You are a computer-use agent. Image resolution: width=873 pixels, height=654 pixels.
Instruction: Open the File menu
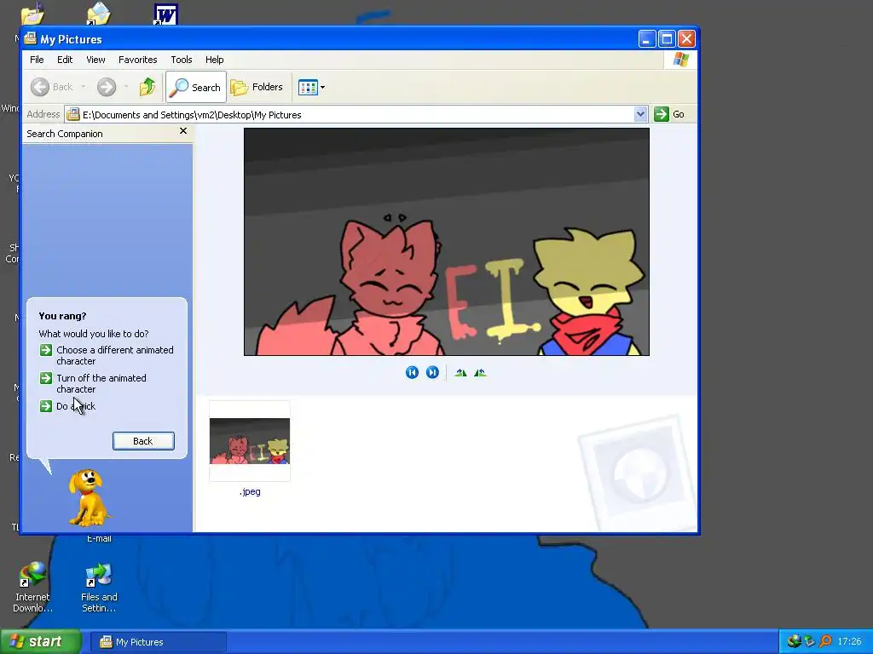[x=37, y=60]
